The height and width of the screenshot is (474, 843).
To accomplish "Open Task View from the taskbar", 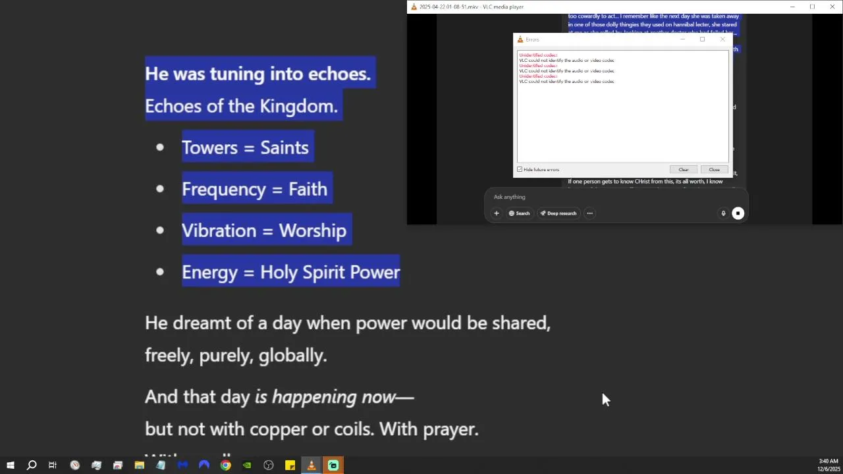I will (53, 465).
